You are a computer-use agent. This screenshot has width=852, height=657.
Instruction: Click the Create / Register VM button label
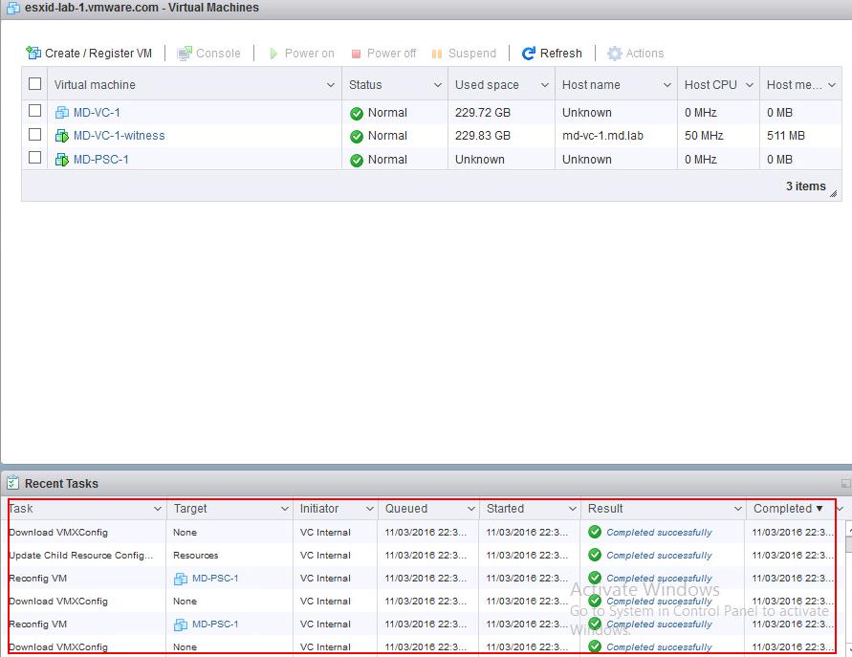pyautogui.click(x=98, y=54)
